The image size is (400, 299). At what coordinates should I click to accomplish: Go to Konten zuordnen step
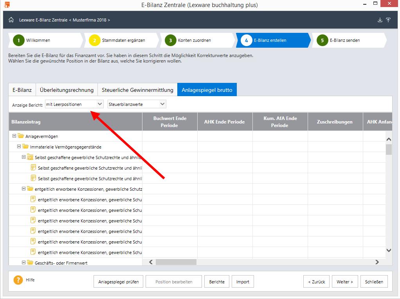coord(197,40)
